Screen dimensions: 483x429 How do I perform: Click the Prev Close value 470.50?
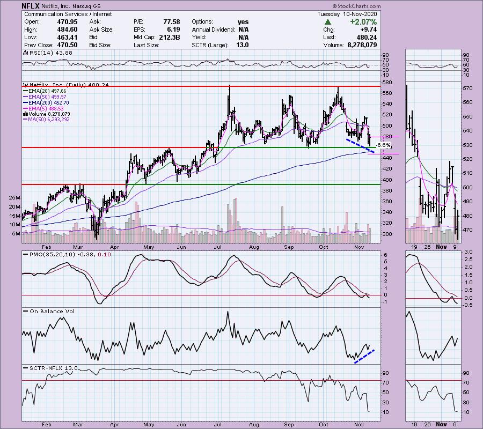click(x=67, y=45)
